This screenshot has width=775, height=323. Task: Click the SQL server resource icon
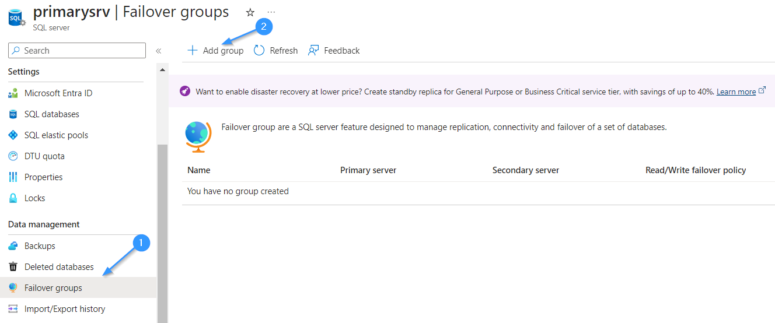pos(17,17)
